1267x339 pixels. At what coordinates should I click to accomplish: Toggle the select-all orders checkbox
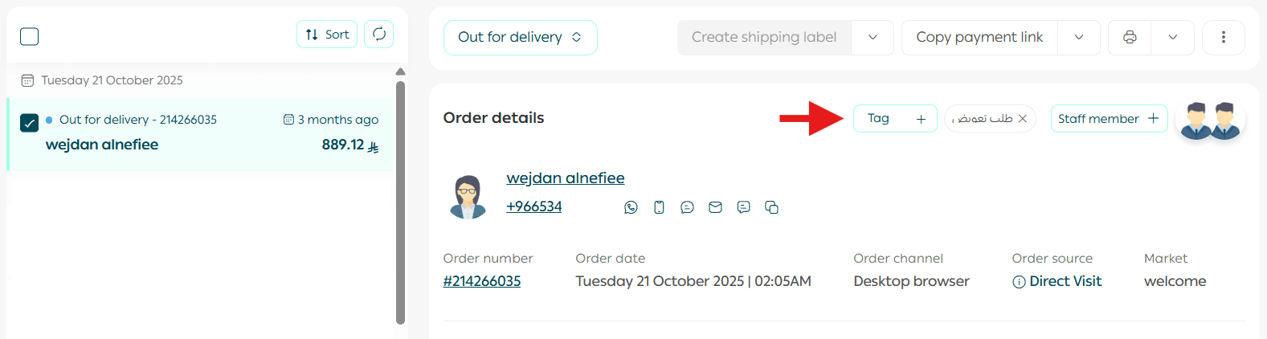point(30,37)
